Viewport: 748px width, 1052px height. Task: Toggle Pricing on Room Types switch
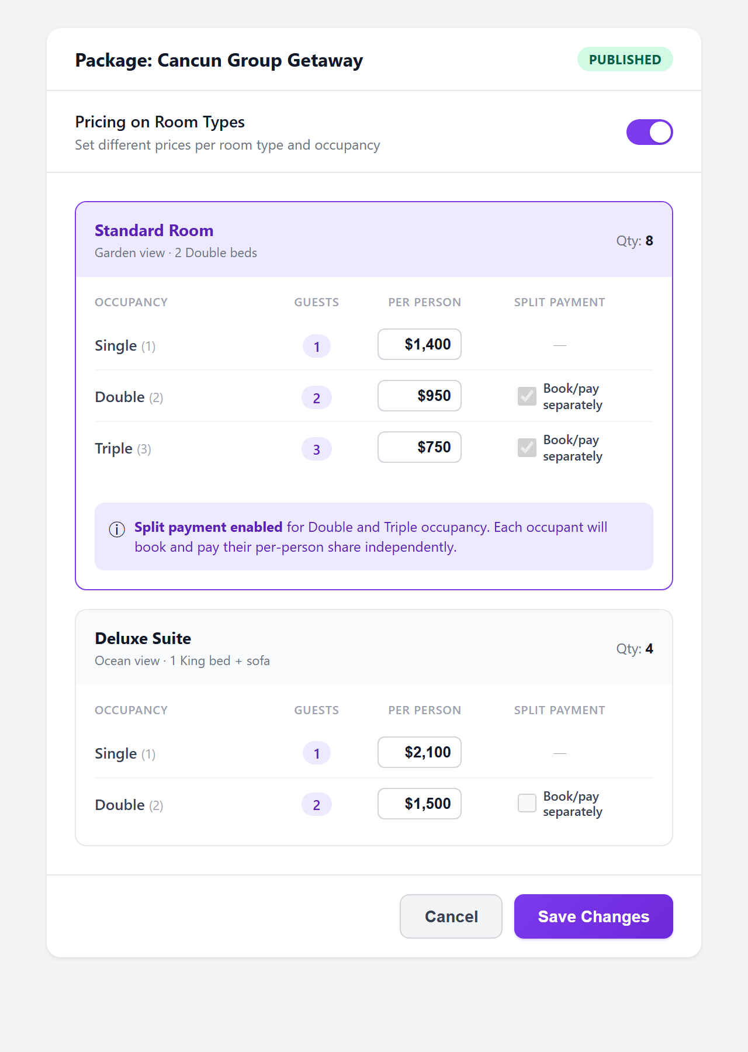click(649, 132)
